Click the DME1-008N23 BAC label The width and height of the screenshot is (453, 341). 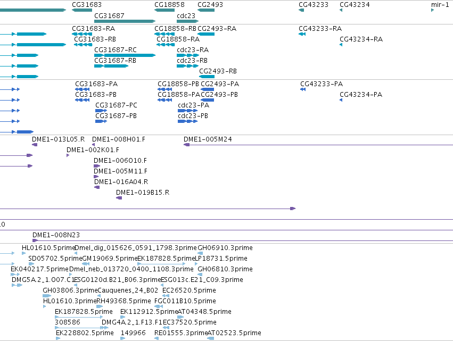coord(56,235)
